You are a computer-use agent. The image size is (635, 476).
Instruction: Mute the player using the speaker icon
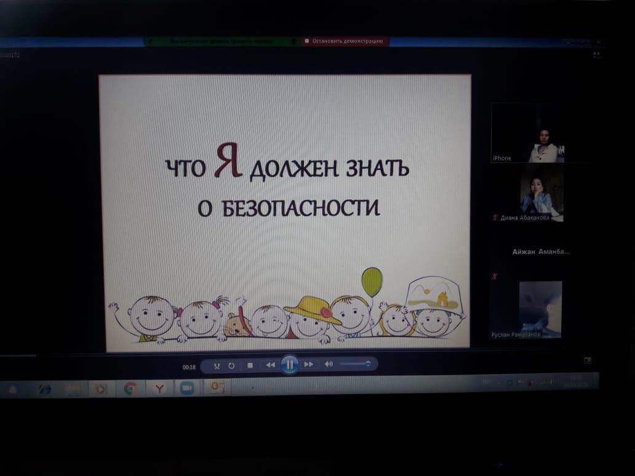[329, 364]
